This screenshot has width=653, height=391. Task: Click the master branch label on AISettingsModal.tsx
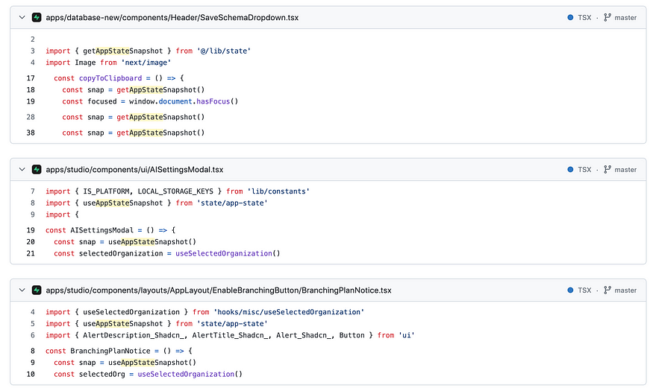point(625,170)
